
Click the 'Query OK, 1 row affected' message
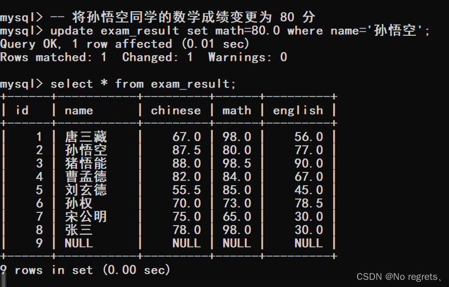click(125, 44)
